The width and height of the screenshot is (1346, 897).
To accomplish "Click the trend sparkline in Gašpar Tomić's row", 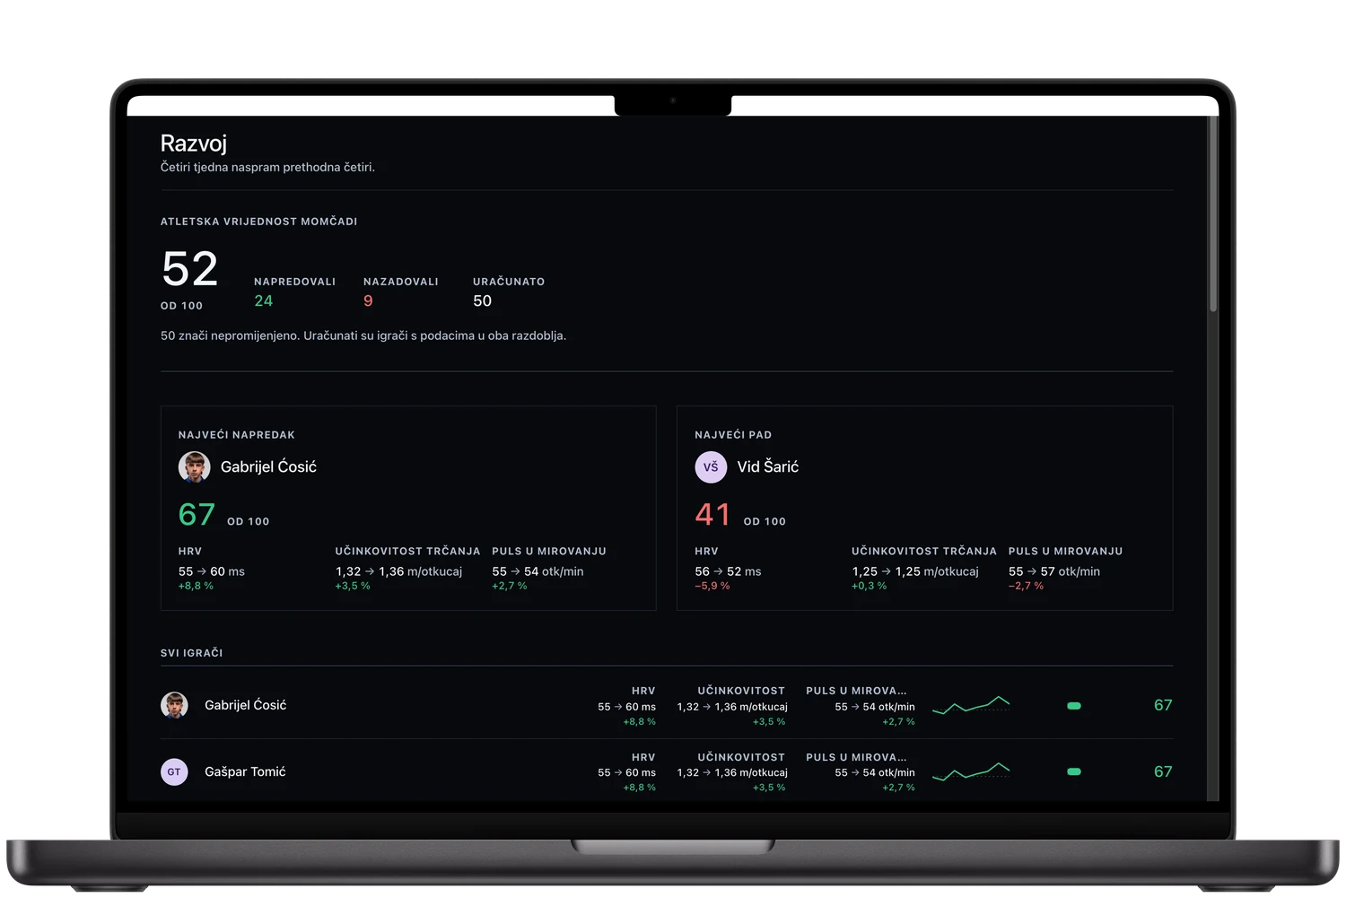I will pyautogui.click(x=971, y=771).
